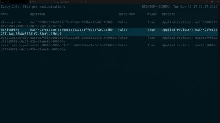
Task: Open a new terminal tab with plus button
Action: tap(85, 2)
